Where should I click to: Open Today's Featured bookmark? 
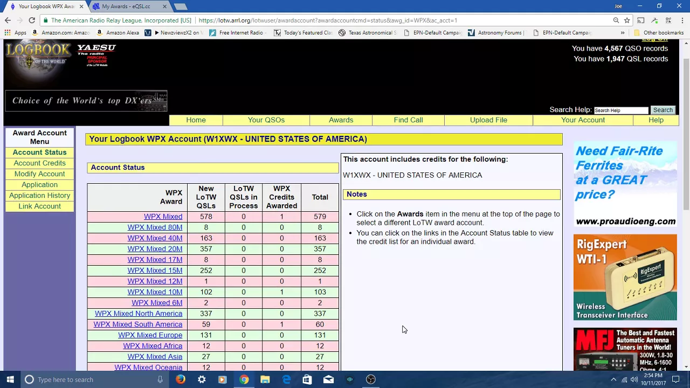click(x=303, y=33)
